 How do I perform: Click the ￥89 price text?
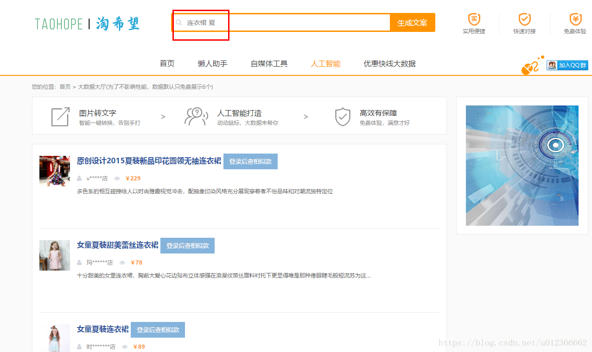(x=139, y=346)
